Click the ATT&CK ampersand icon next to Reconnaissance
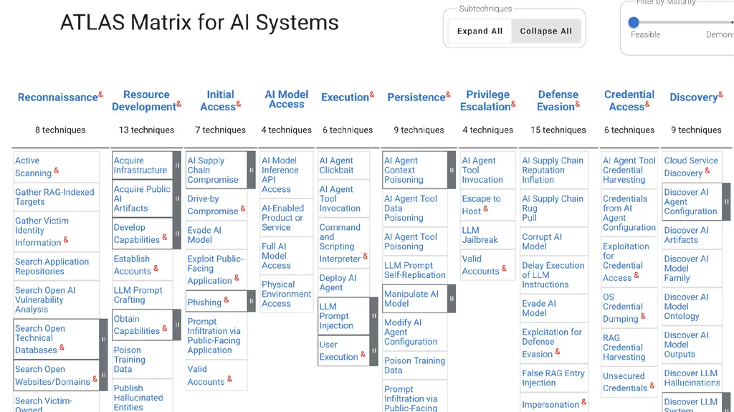This screenshot has height=412, width=734. coord(100,95)
